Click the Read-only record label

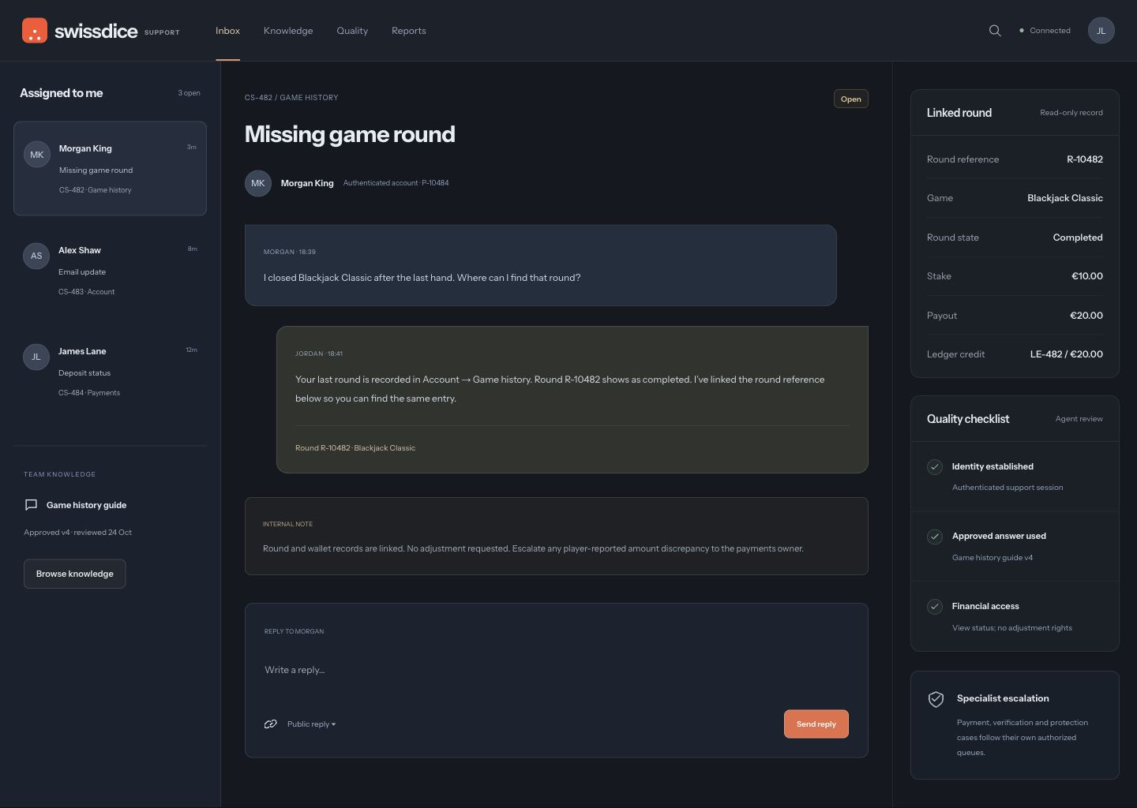tap(1071, 113)
